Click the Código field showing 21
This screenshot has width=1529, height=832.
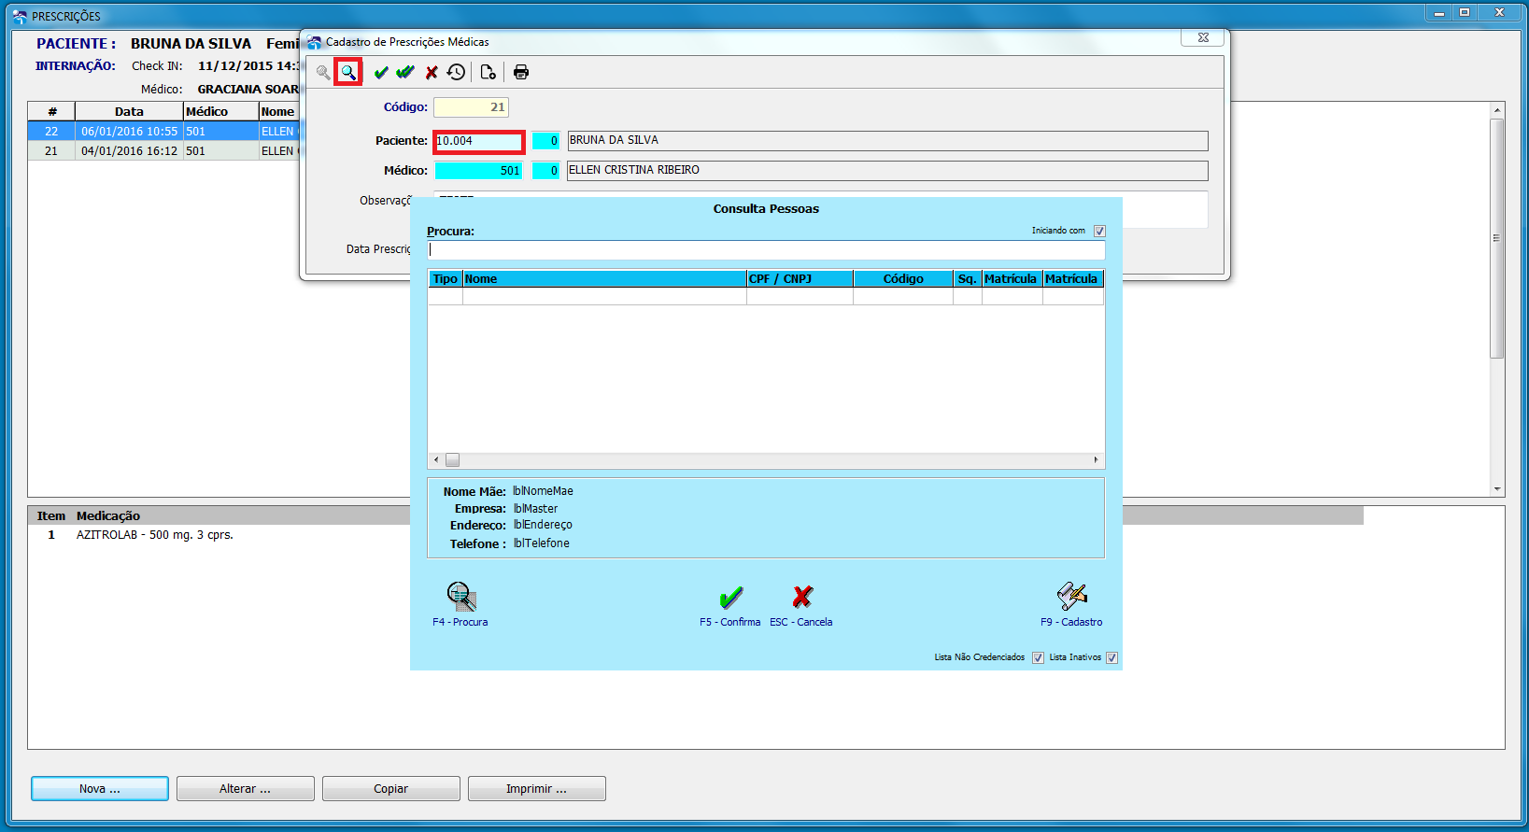tap(471, 107)
